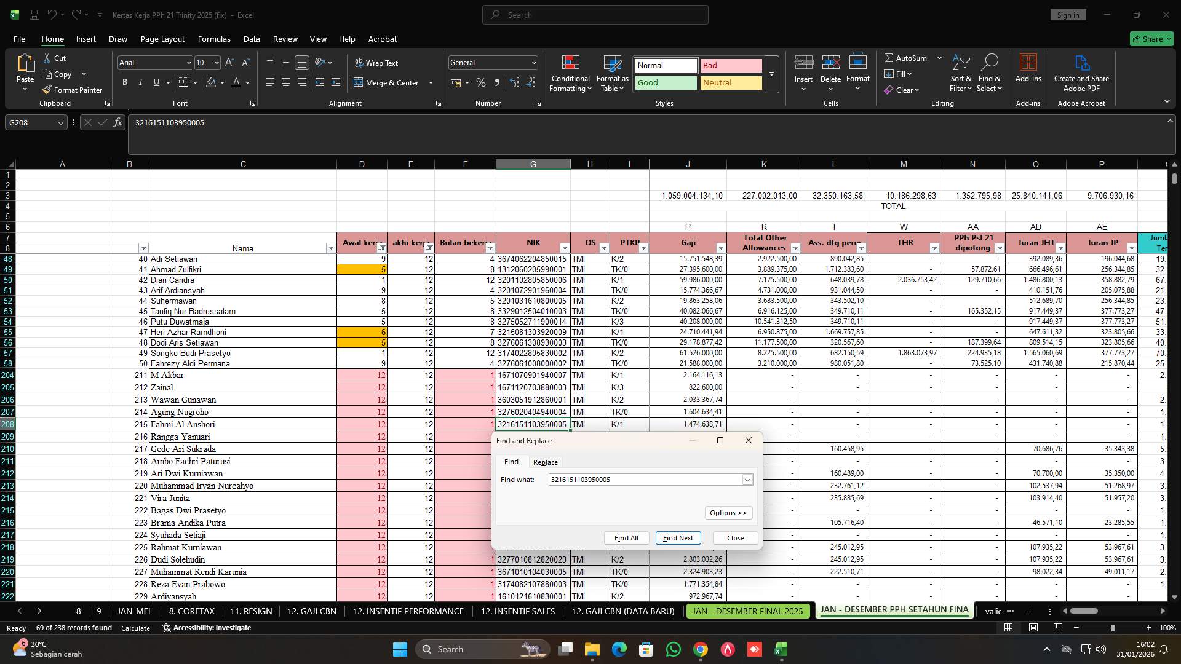
Task: Open the Fill Color dropdown arrow
Action: point(223,82)
